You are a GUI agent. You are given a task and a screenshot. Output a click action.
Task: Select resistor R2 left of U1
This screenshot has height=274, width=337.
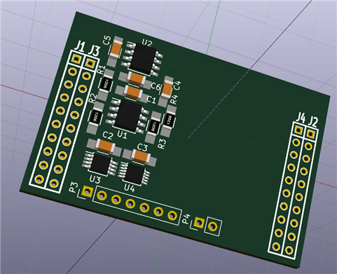tap(95, 118)
